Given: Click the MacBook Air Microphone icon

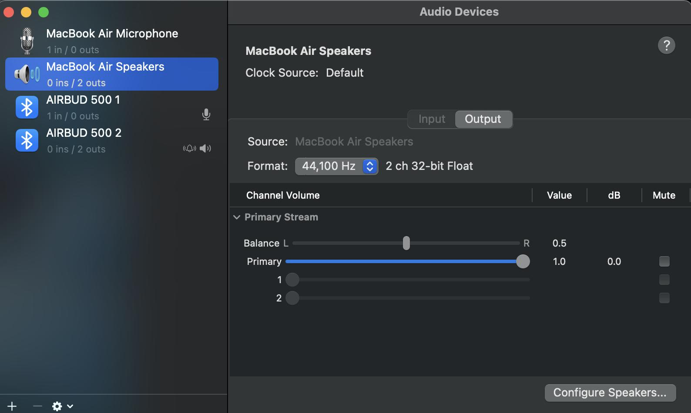Looking at the screenshot, I should click(x=27, y=41).
